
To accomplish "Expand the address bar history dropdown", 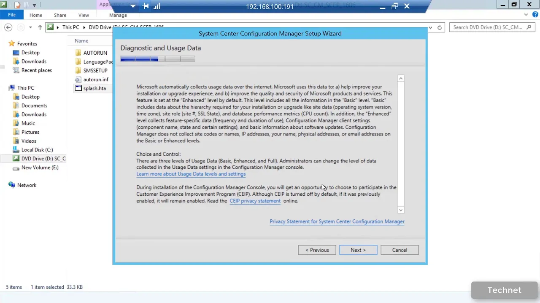I will click(430, 27).
